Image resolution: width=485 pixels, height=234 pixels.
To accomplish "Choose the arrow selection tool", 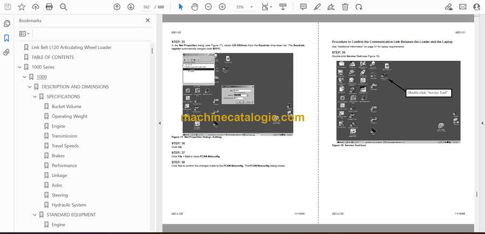I will (x=181, y=7).
